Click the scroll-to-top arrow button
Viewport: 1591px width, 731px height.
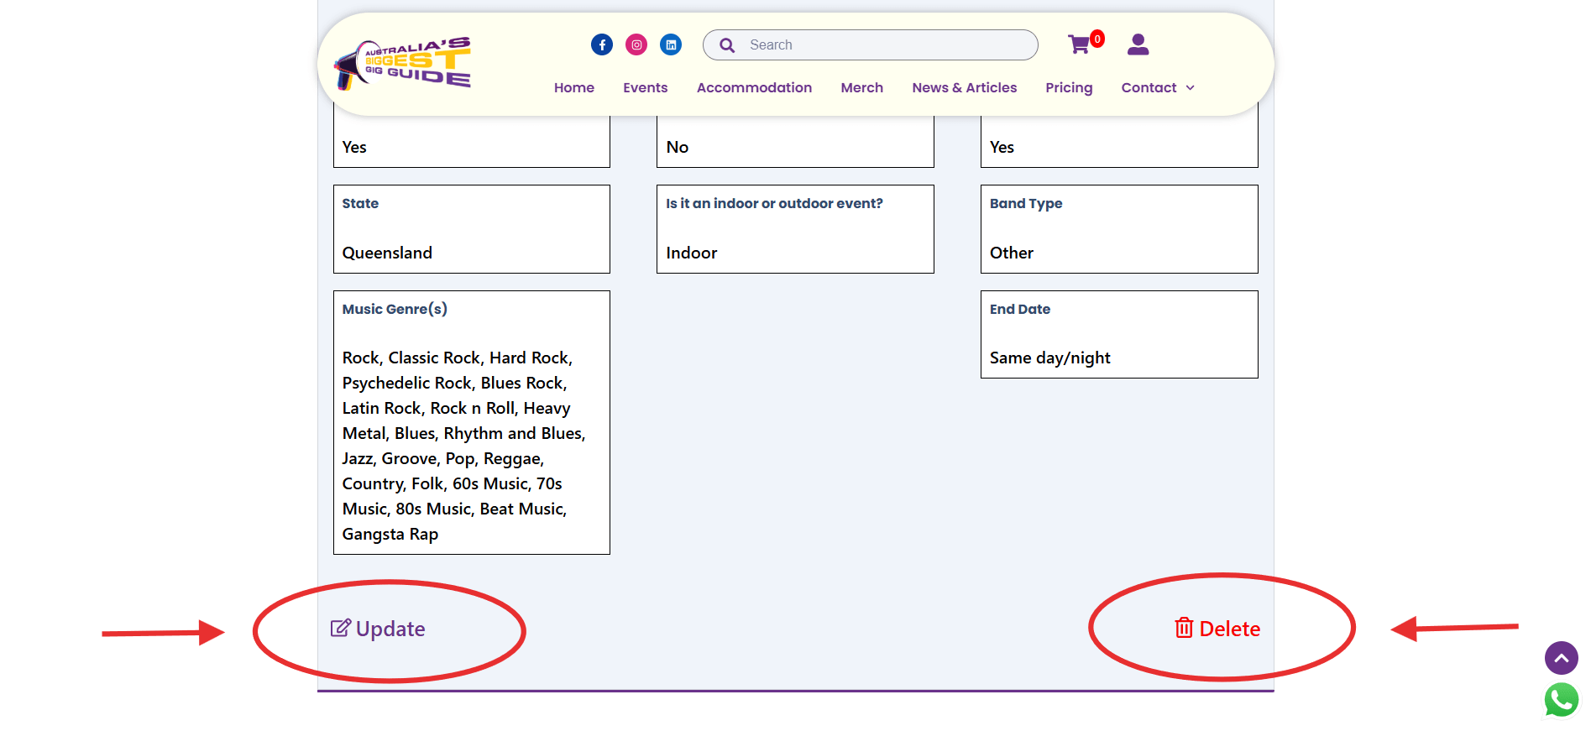1561,658
